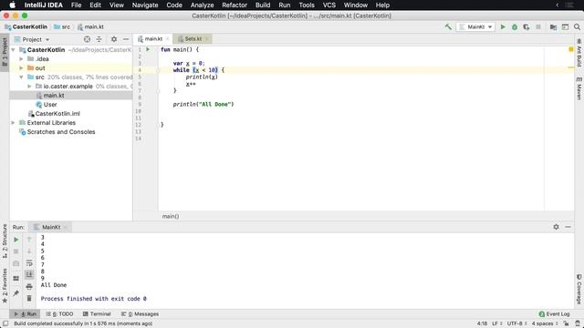Close the main.kt editor tab
The image size is (584, 328).
point(168,38)
